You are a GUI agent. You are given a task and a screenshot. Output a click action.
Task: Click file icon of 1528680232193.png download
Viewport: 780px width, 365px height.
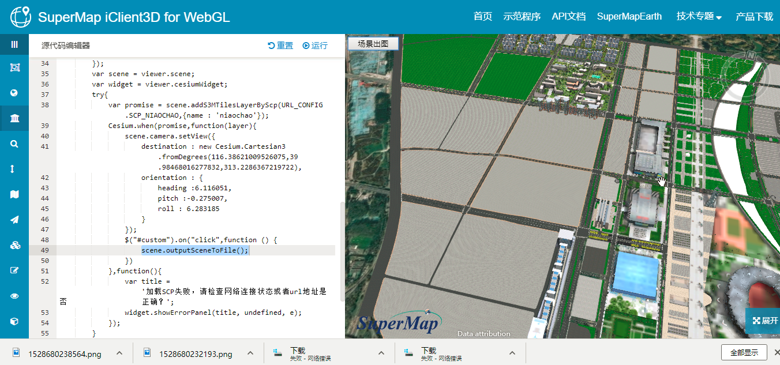148,352
